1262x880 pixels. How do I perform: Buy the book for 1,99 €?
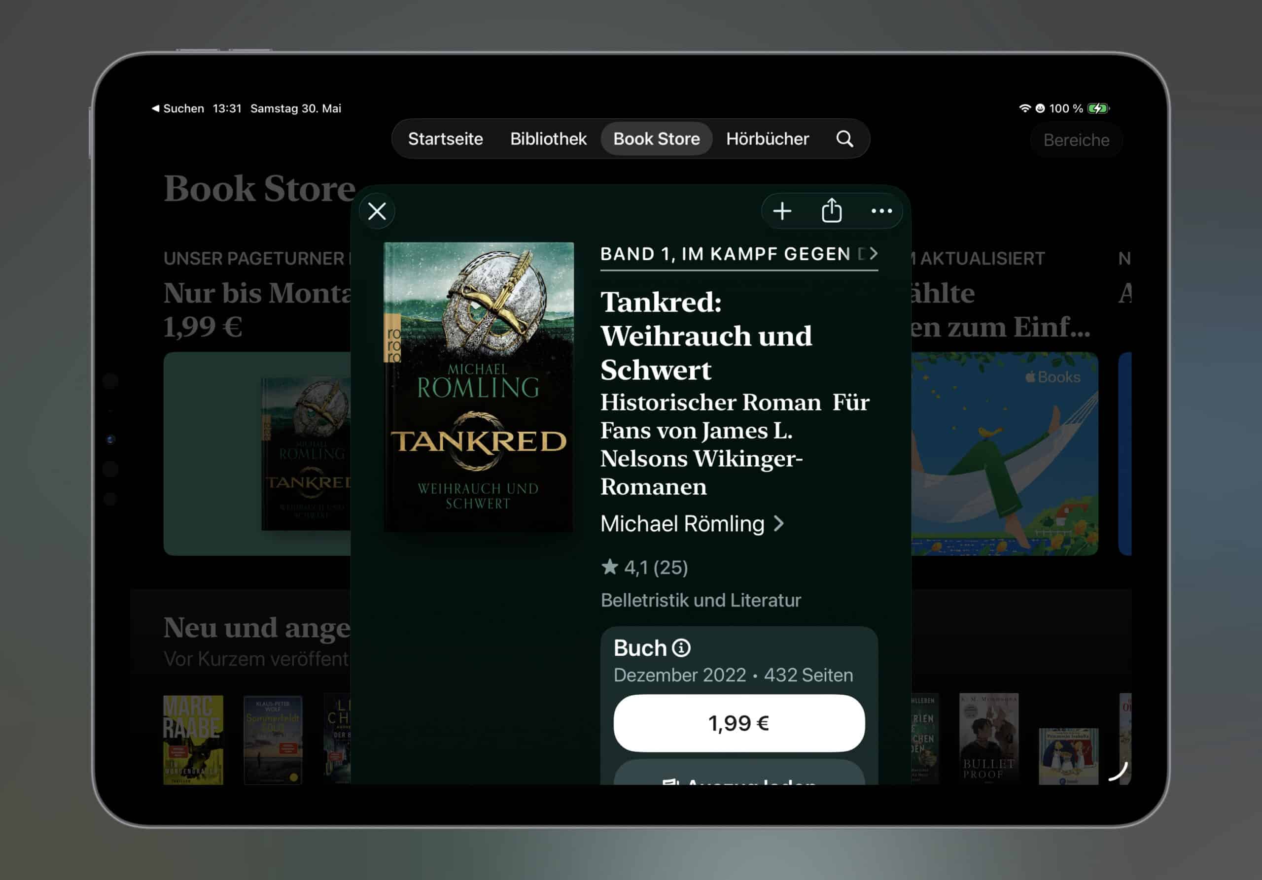point(739,723)
